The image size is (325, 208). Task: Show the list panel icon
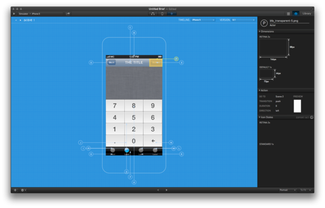289,13
